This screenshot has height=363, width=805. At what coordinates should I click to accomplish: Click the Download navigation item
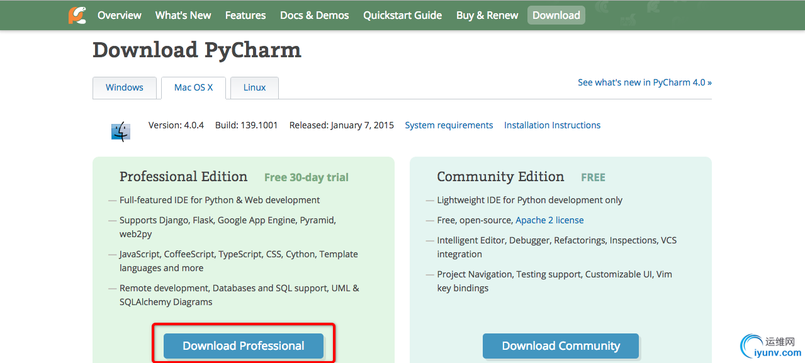(556, 15)
